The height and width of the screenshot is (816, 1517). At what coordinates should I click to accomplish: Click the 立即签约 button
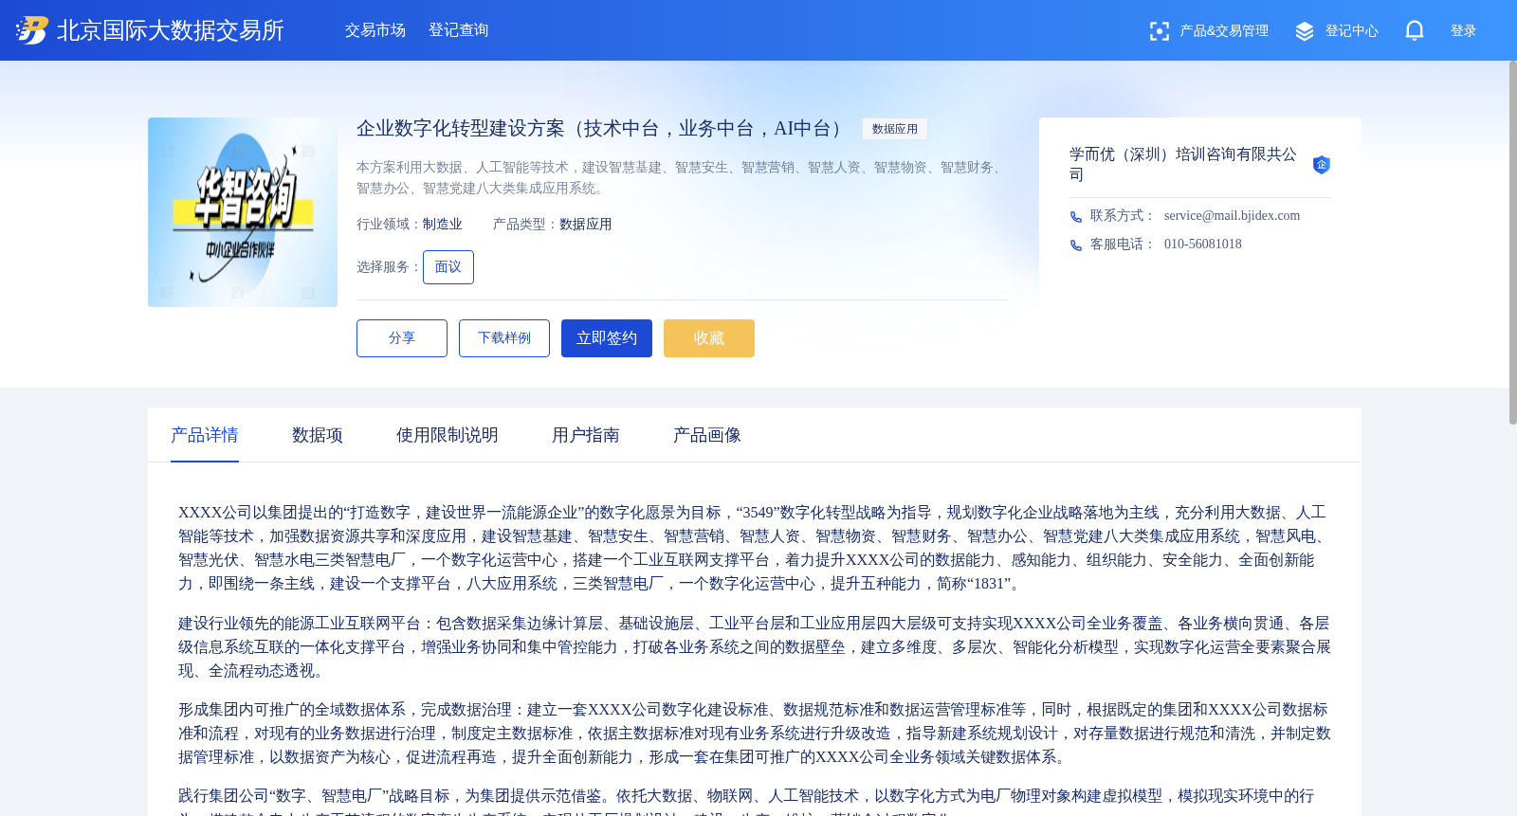(x=607, y=338)
